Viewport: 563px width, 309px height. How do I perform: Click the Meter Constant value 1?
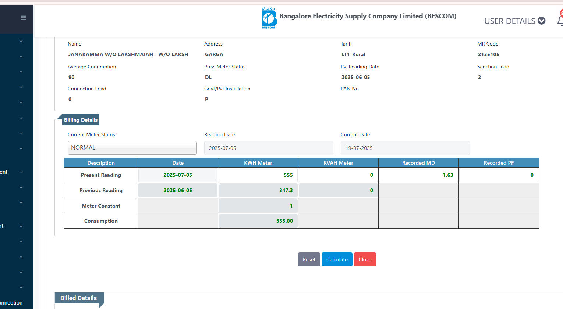(258, 206)
